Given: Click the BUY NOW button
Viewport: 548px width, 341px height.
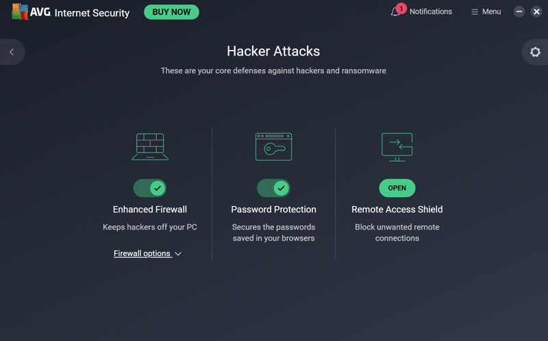Looking at the screenshot, I should [x=172, y=12].
